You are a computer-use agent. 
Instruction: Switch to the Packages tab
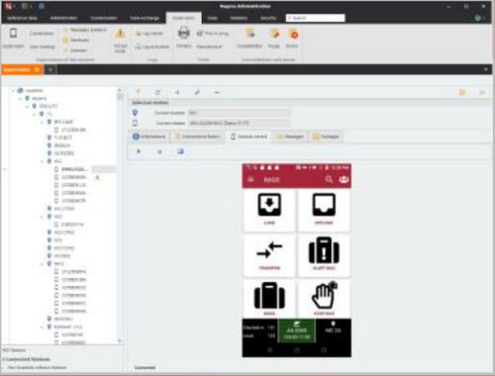click(326, 137)
